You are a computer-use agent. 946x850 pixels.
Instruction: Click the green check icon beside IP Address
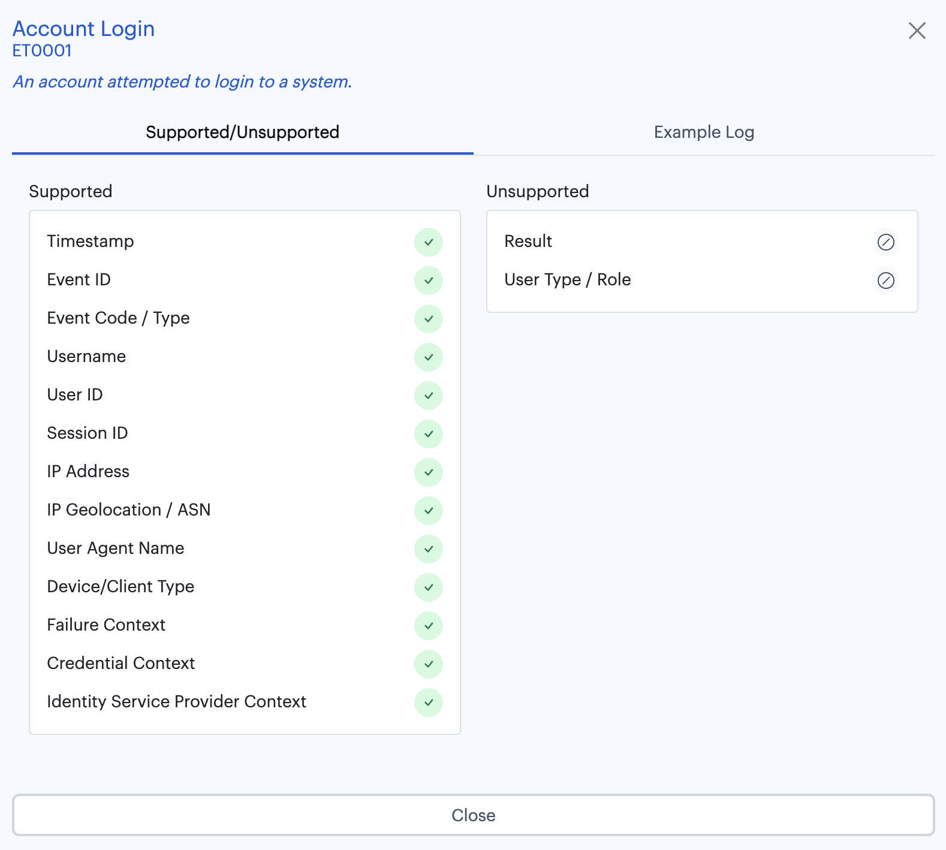click(429, 472)
